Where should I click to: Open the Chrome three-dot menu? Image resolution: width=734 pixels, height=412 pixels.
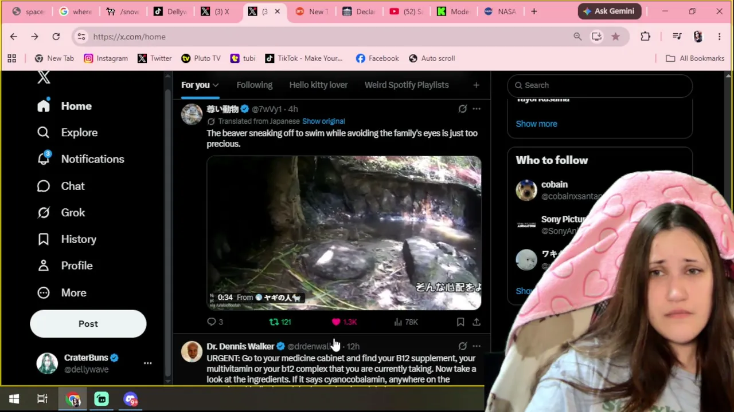pos(719,37)
